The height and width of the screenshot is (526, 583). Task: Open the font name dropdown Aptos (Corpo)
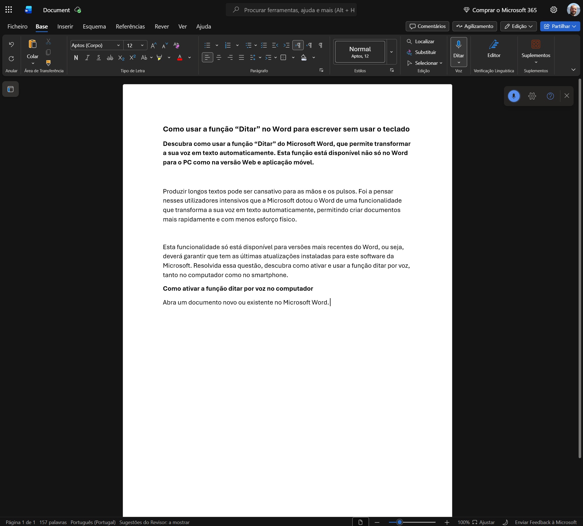(95, 45)
